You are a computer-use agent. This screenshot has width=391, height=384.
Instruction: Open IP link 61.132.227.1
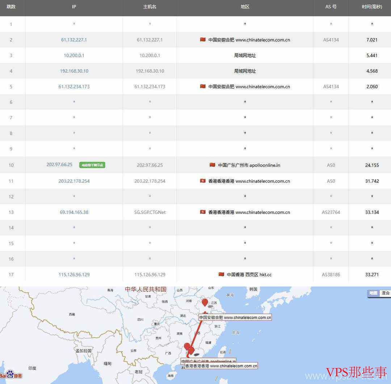pyautogui.click(x=74, y=40)
